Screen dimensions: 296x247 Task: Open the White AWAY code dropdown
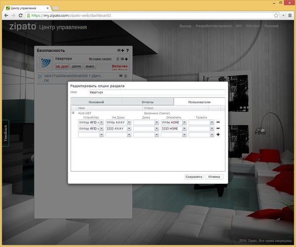pyautogui.click(x=129, y=123)
